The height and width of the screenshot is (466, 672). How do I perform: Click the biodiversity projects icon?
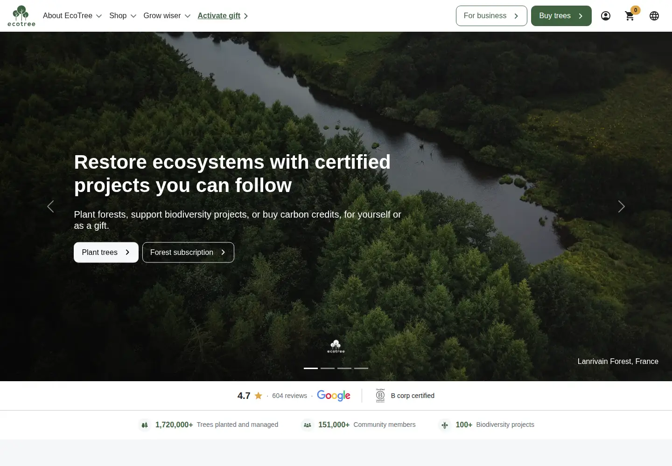445,425
